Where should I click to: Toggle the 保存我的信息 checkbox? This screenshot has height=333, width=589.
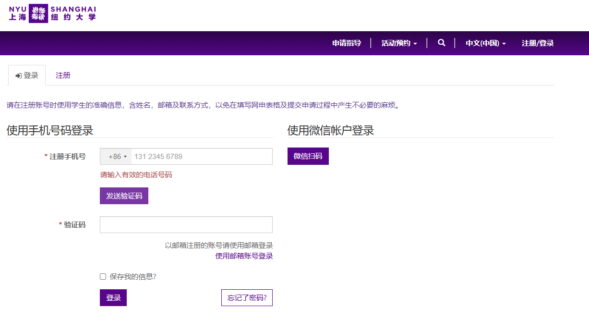(x=103, y=277)
